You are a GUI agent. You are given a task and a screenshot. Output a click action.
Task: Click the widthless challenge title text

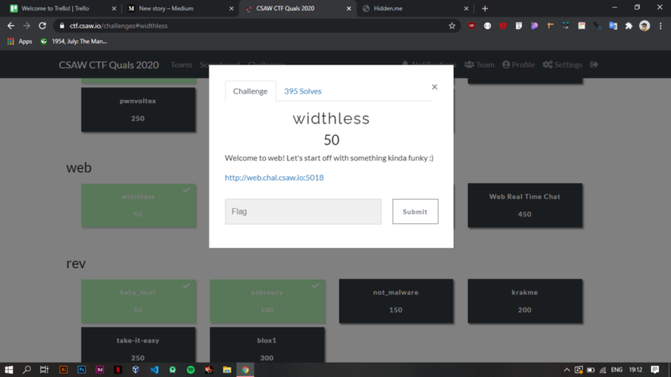331,118
